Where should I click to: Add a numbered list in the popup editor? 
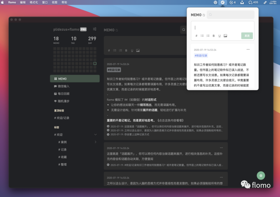[x=208, y=36]
